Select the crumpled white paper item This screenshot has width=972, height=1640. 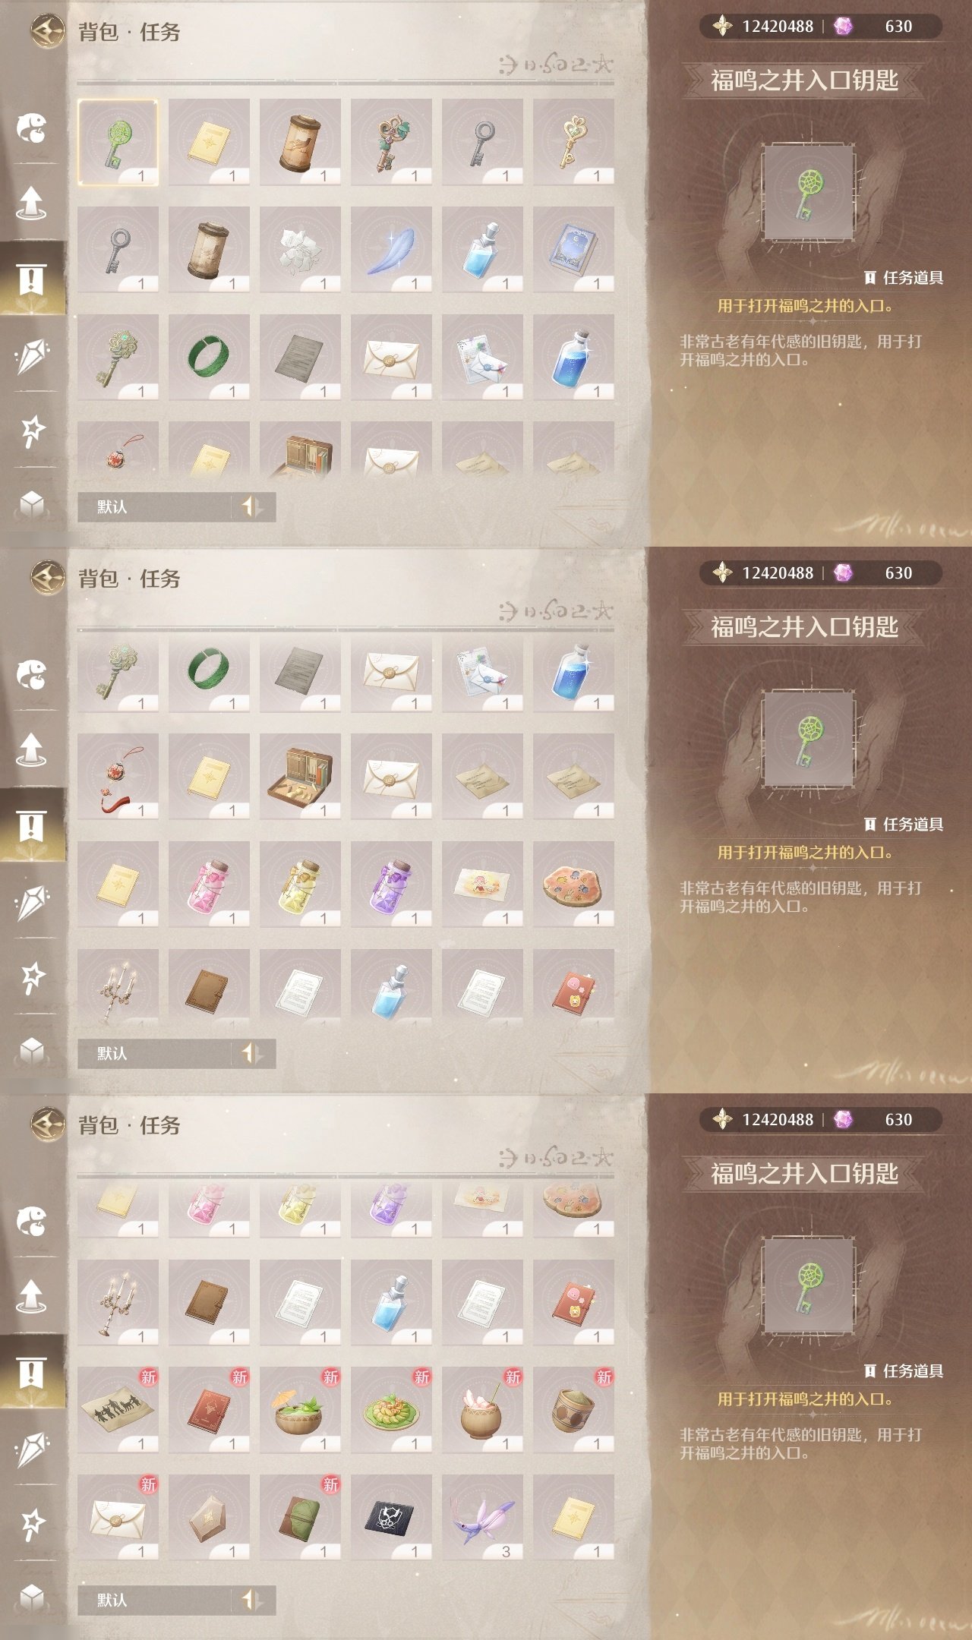tap(300, 250)
